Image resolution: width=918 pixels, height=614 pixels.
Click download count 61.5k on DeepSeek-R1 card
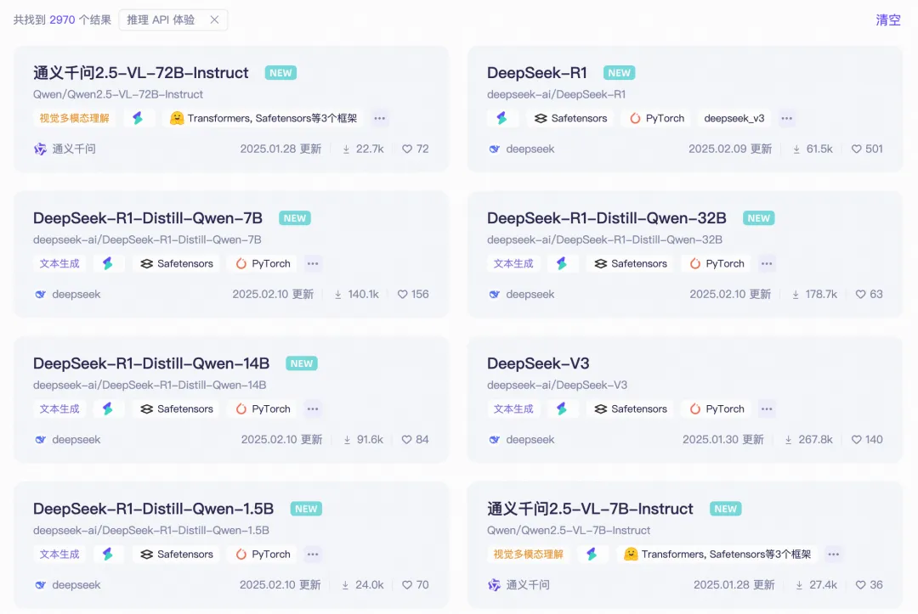pos(813,149)
